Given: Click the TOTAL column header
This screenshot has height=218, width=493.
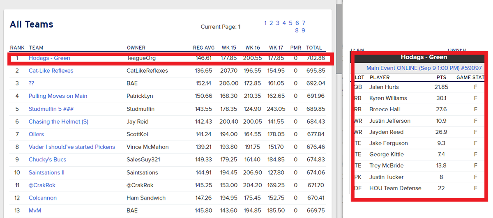Looking at the screenshot, I should [x=314, y=48].
